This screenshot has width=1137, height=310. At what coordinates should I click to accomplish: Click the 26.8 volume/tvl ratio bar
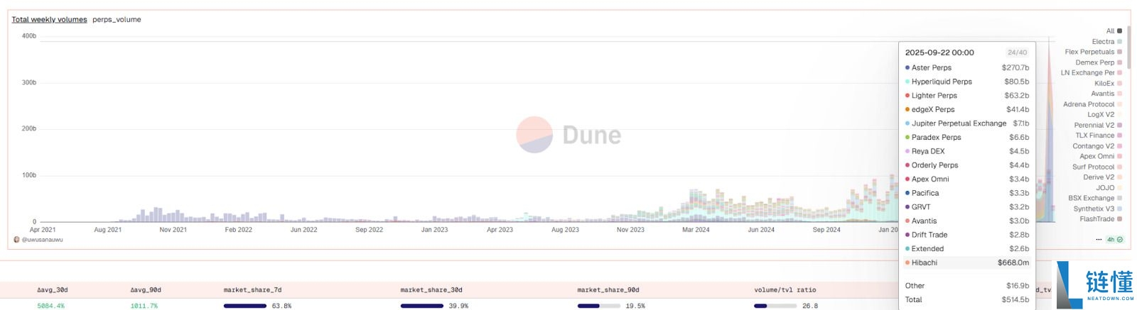(775, 306)
